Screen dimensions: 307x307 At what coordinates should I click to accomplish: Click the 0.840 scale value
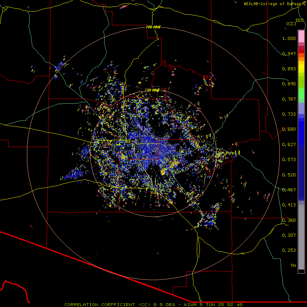289,84
